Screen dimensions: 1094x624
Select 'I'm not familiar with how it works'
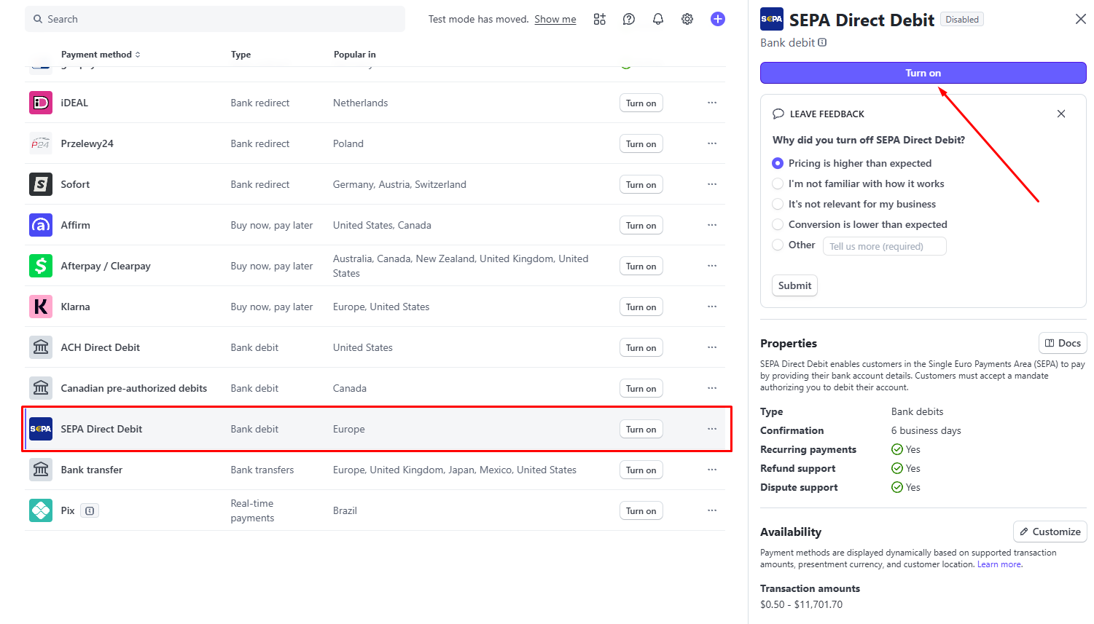(x=778, y=183)
